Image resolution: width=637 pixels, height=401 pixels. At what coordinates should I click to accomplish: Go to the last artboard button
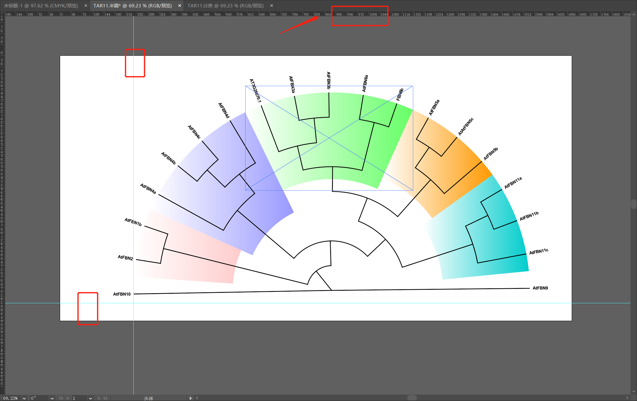105,398
